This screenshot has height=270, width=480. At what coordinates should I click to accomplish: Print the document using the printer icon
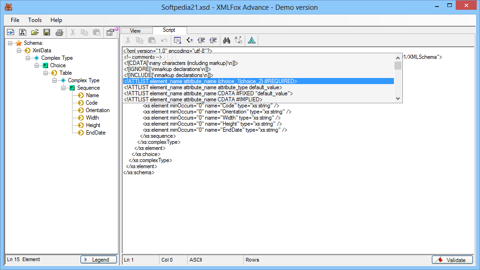[x=59, y=32]
